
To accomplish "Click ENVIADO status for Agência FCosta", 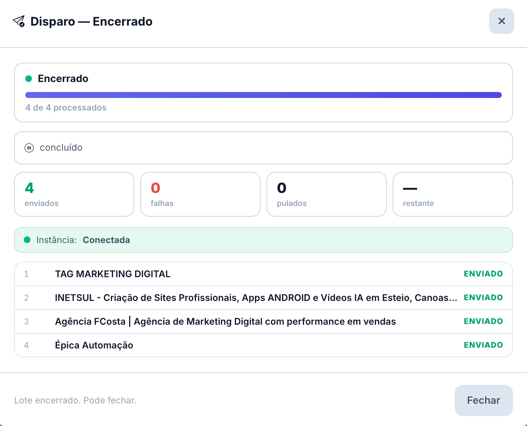I will [483, 321].
